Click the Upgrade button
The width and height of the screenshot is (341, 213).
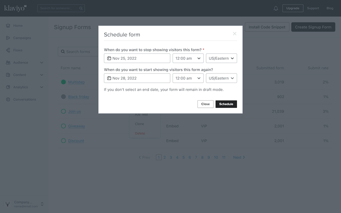(293, 8)
